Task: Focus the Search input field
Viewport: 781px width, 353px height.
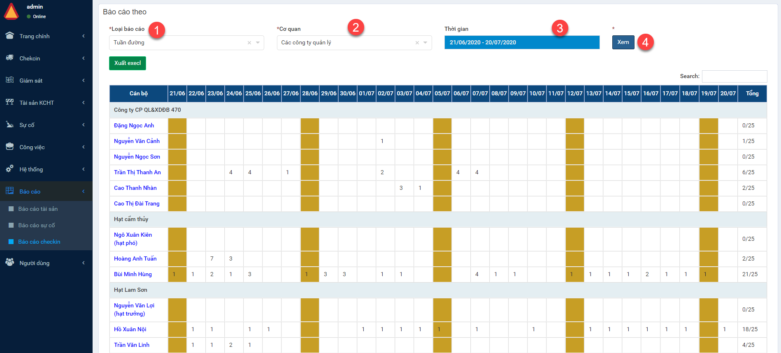Action: tap(735, 76)
